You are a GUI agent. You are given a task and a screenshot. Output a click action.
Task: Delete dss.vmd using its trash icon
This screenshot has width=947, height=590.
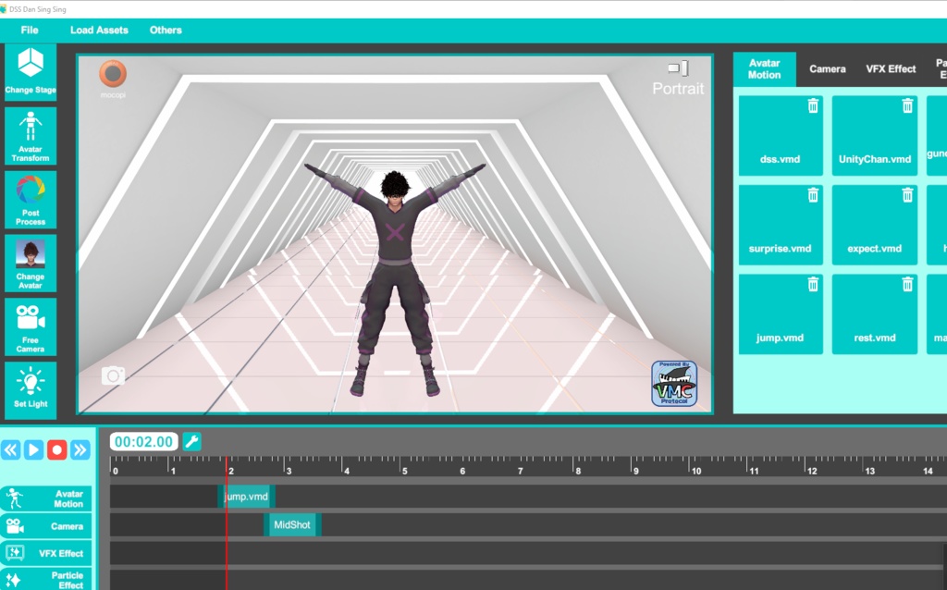pyautogui.click(x=813, y=105)
